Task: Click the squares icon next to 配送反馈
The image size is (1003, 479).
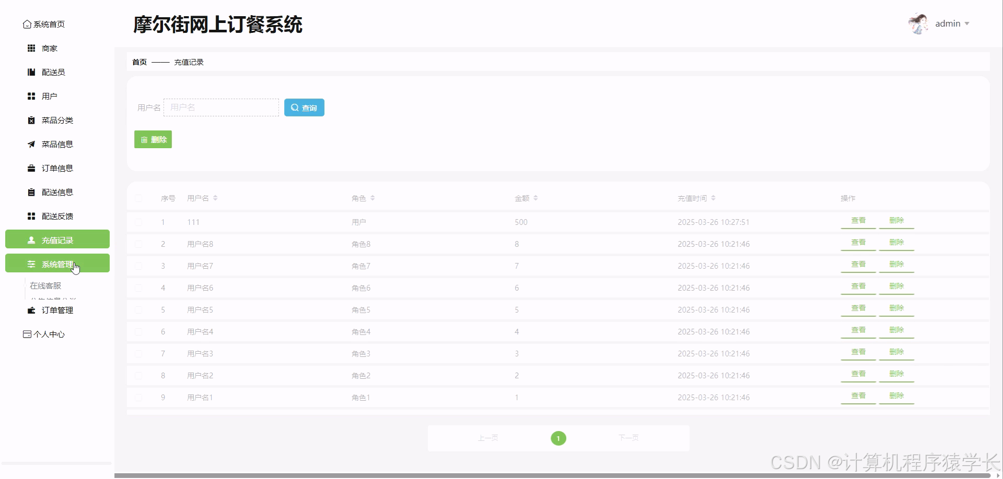Action: [x=31, y=217]
